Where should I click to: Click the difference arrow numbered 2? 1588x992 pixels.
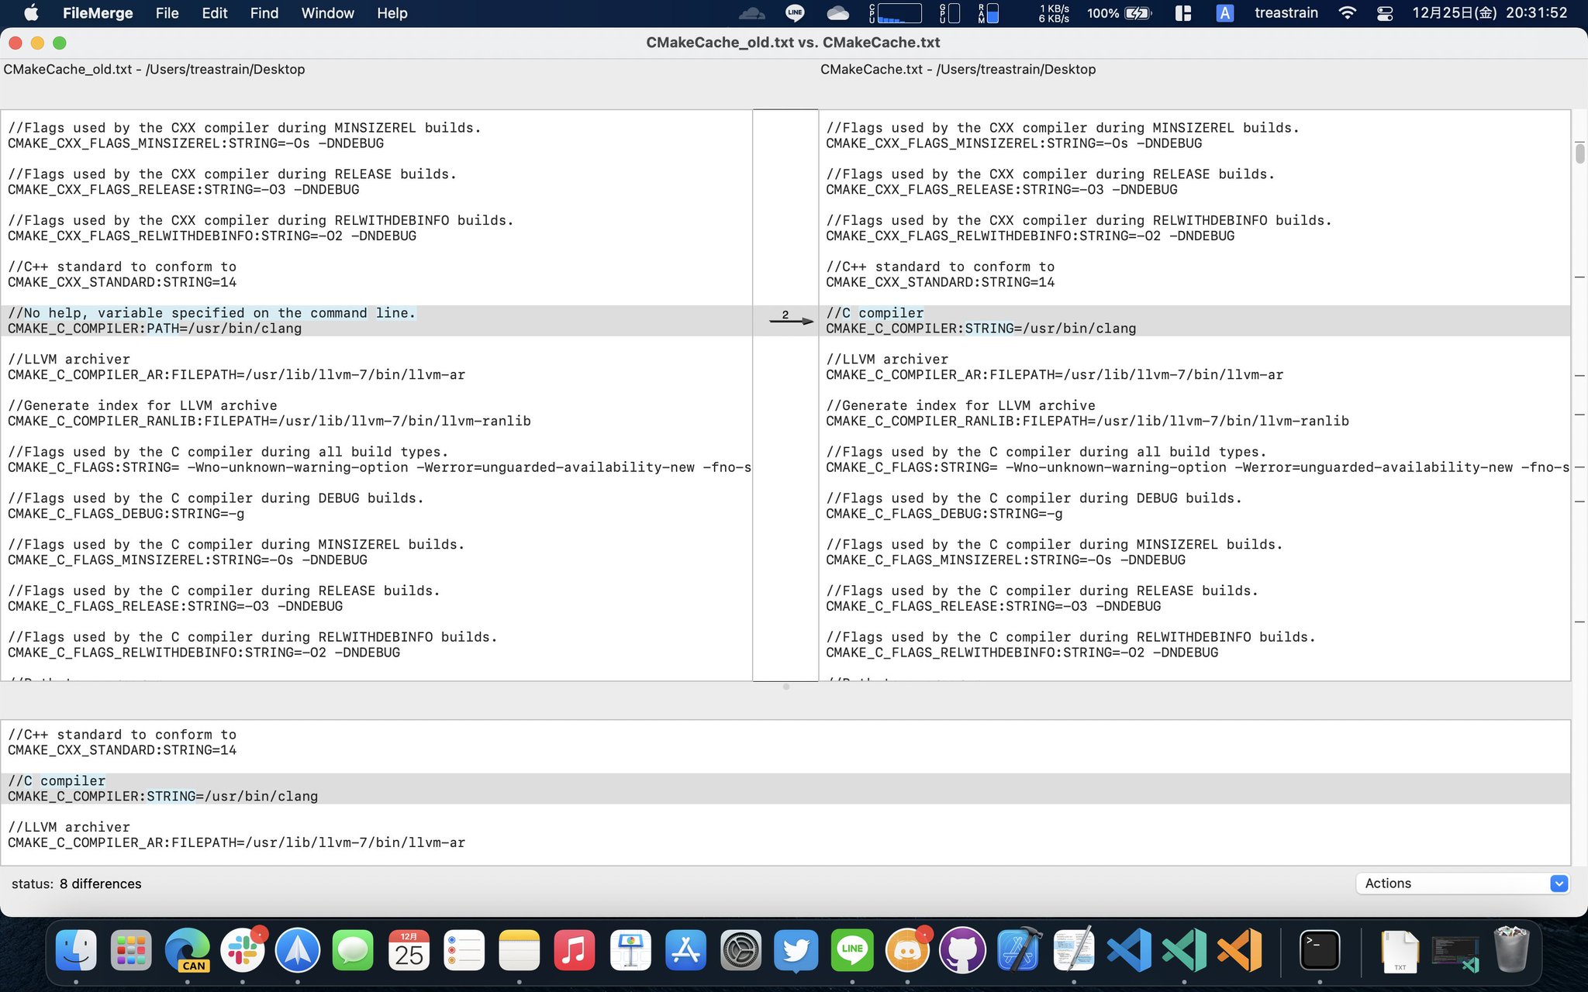click(790, 319)
